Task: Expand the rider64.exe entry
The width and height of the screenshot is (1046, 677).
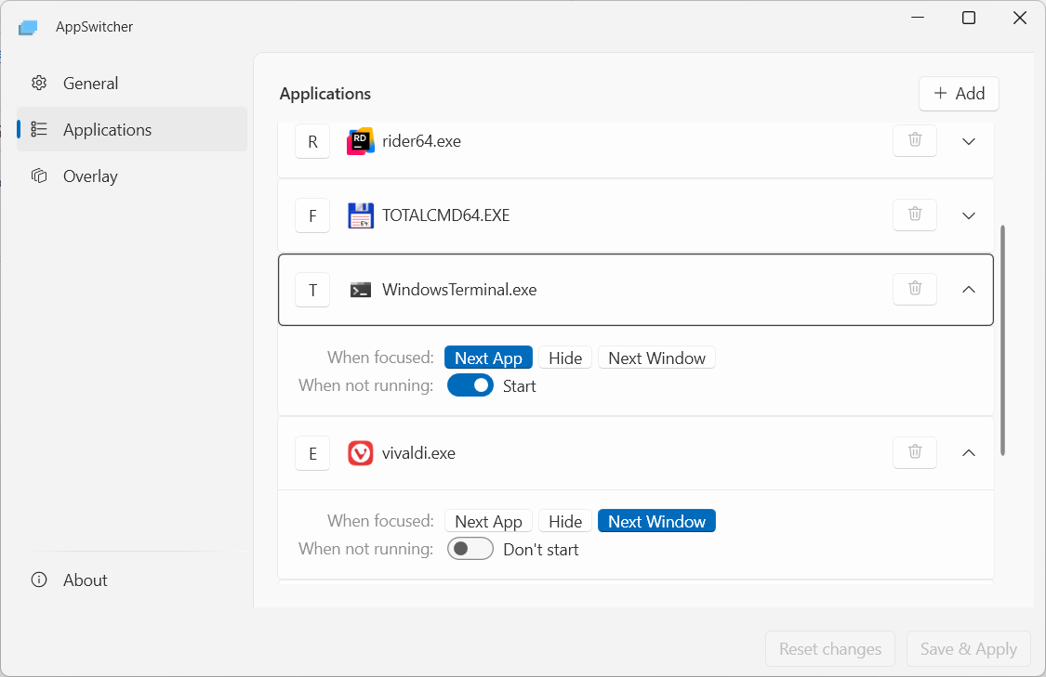Action: [968, 140]
